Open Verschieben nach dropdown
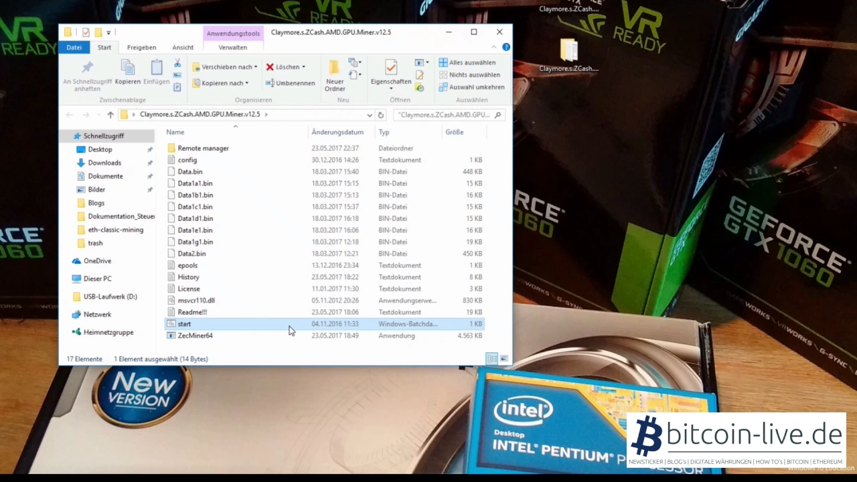 point(225,67)
